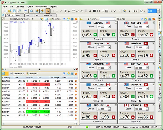
Task: Pin the chart panel with pushpin icon
Action: pyautogui.click(x=64, y=19)
